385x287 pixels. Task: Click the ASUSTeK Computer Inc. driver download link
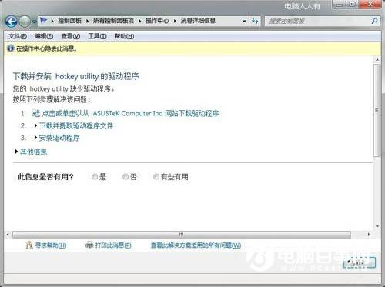coord(130,113)
